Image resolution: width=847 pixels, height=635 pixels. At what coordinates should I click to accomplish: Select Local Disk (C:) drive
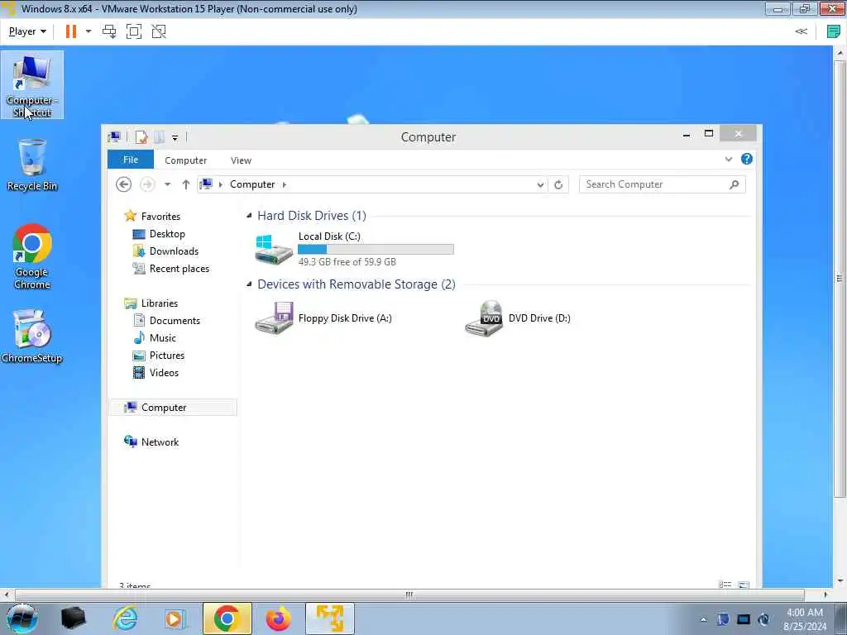(x=354, y=249)
